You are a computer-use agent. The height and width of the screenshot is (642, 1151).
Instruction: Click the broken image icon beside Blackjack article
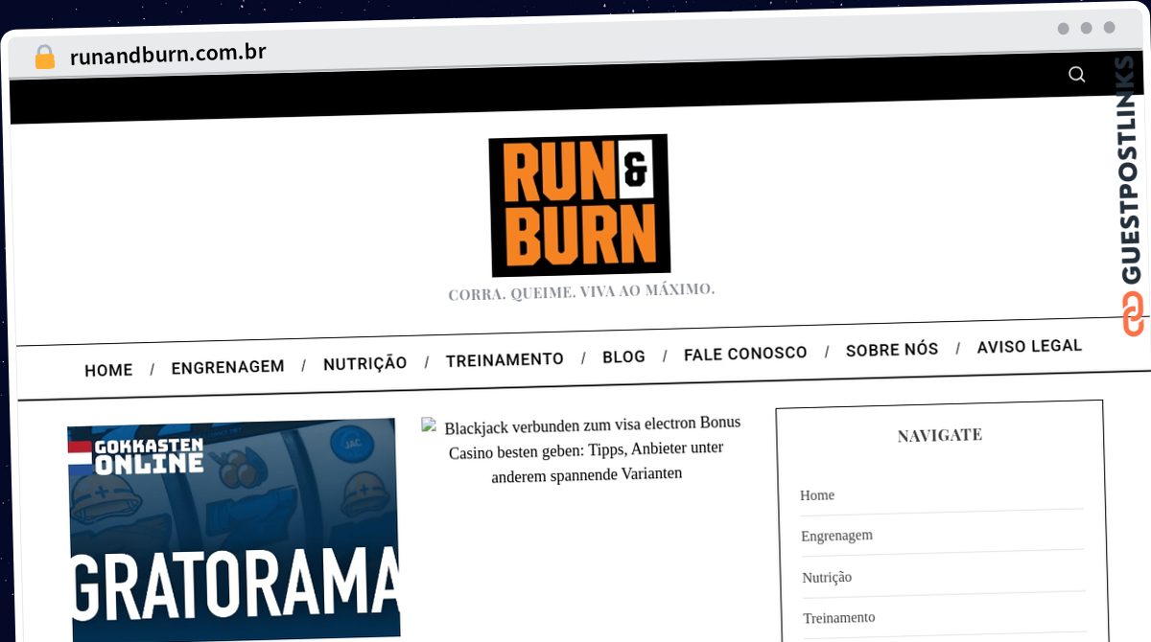[x=429, y=425]
